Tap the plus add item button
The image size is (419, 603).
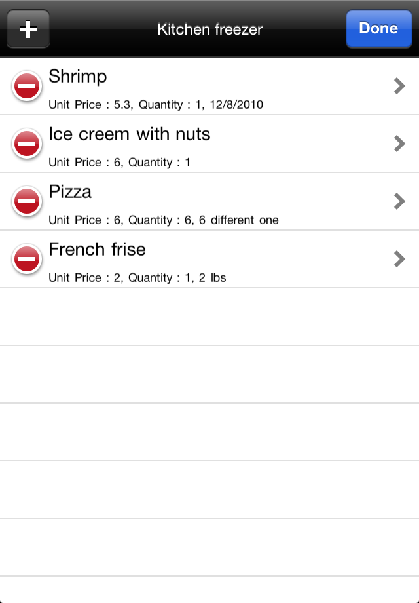pyautogui.click(x=28, y=29)
